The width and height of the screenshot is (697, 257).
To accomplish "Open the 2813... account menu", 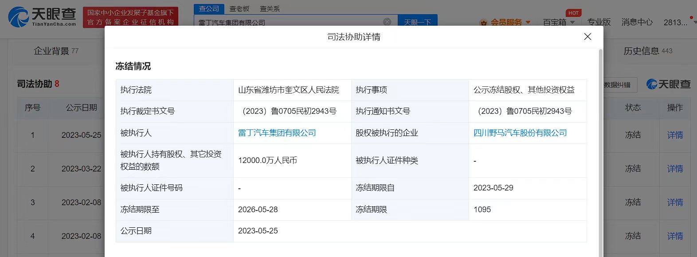I will click(x=675, y=22).
